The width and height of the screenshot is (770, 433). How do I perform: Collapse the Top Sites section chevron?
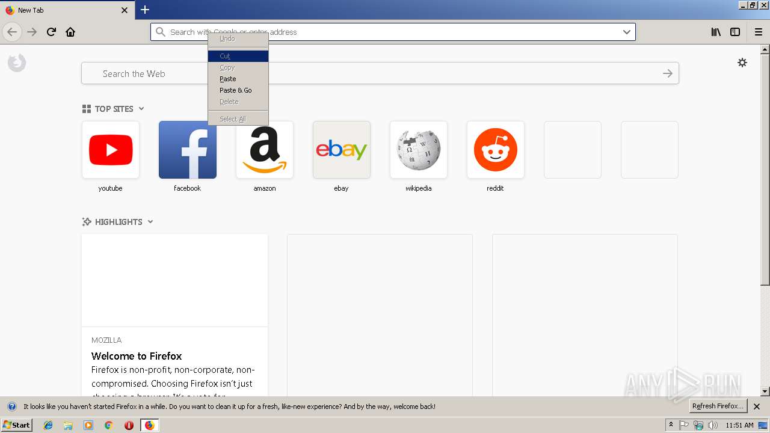[141, 109]
